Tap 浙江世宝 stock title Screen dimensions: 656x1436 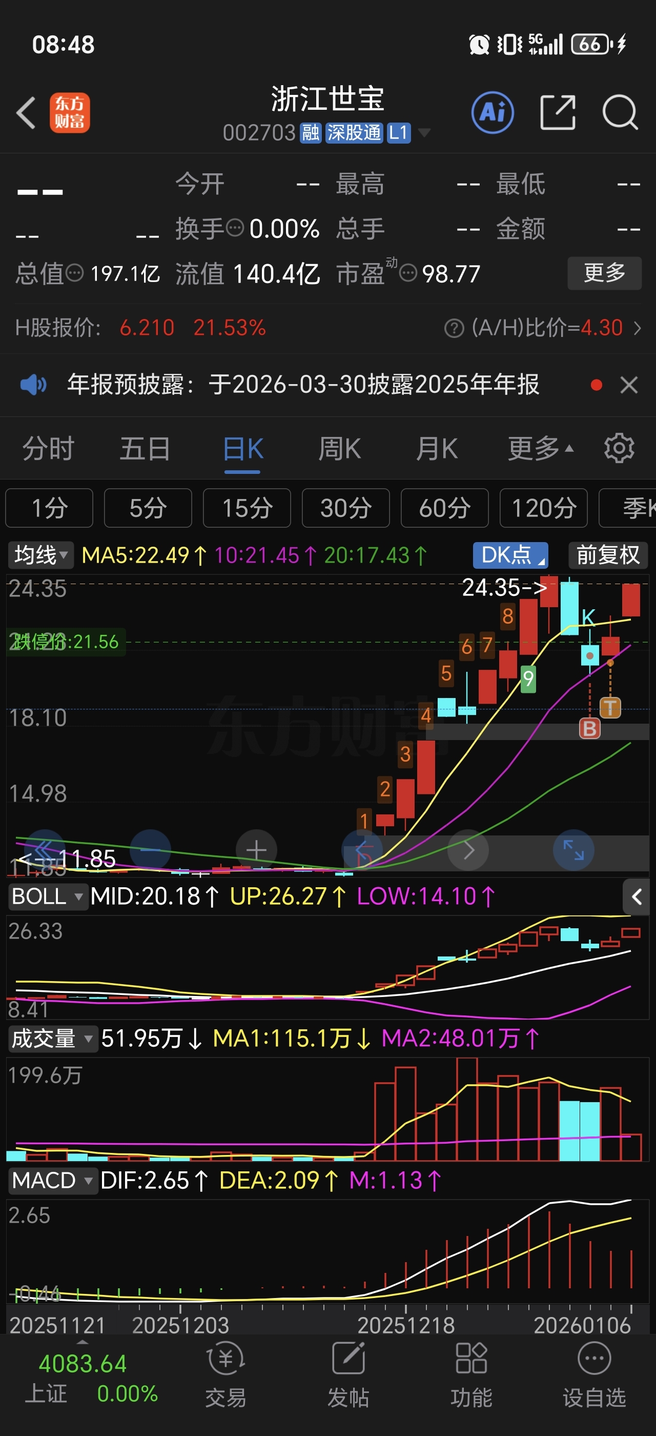tap(327, 98)
